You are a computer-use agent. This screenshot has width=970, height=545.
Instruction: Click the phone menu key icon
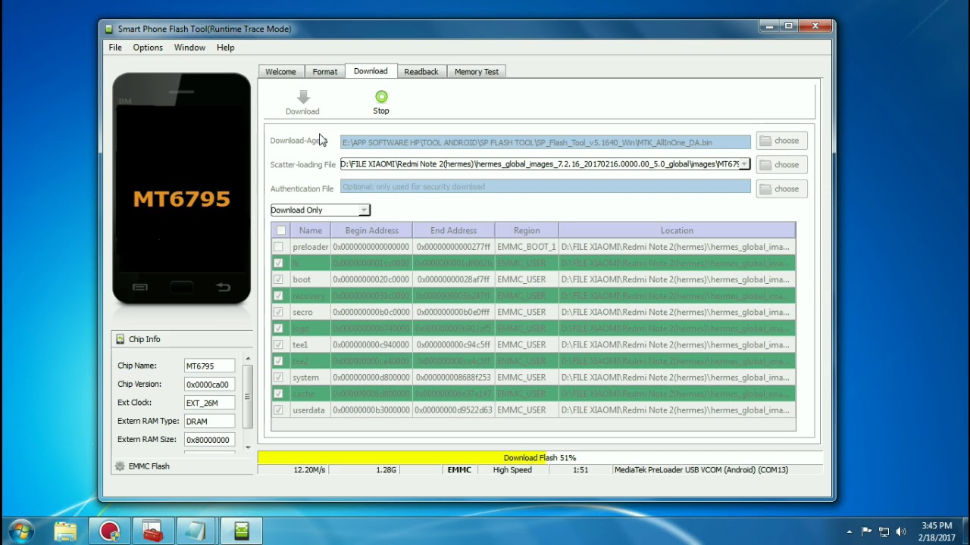point(139,287)
